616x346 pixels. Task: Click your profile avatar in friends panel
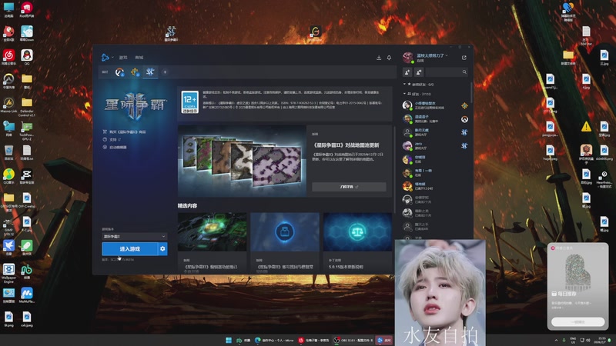[x=408, y=58]
